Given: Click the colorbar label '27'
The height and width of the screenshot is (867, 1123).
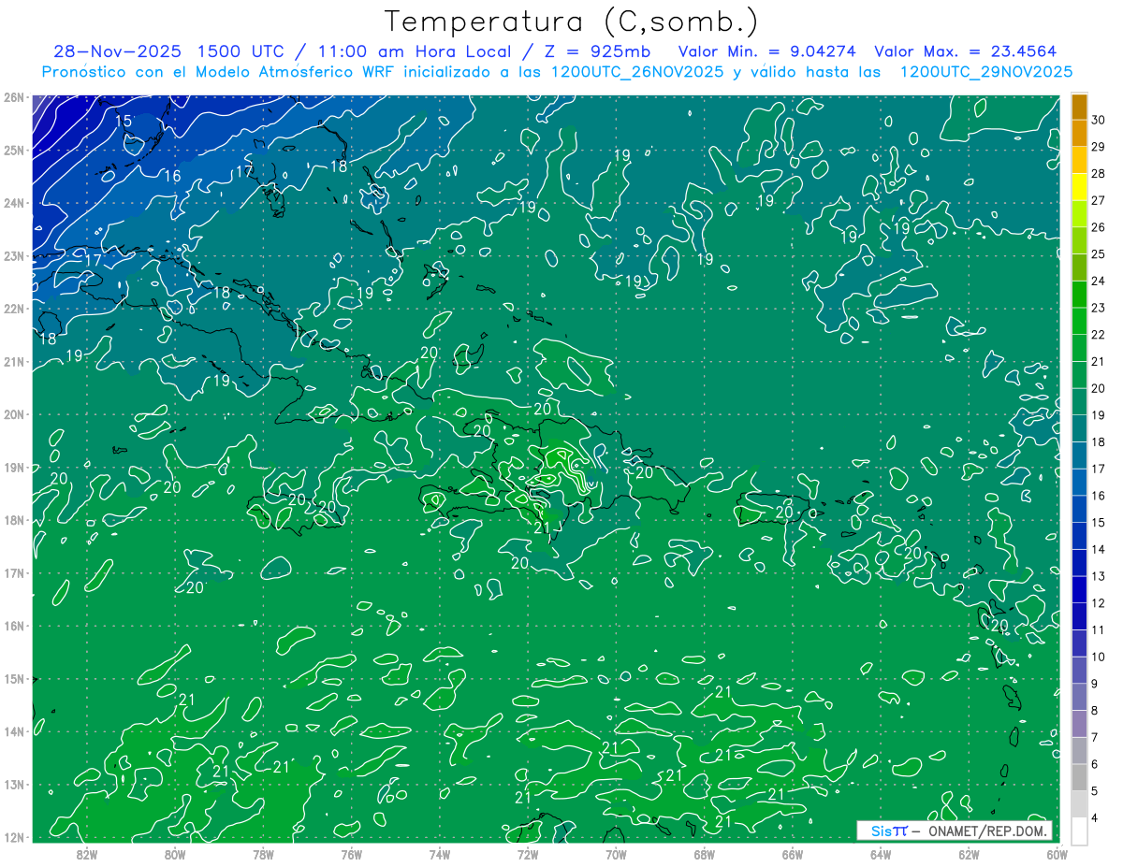Looking at the screenshot, I should [1099, 200].
